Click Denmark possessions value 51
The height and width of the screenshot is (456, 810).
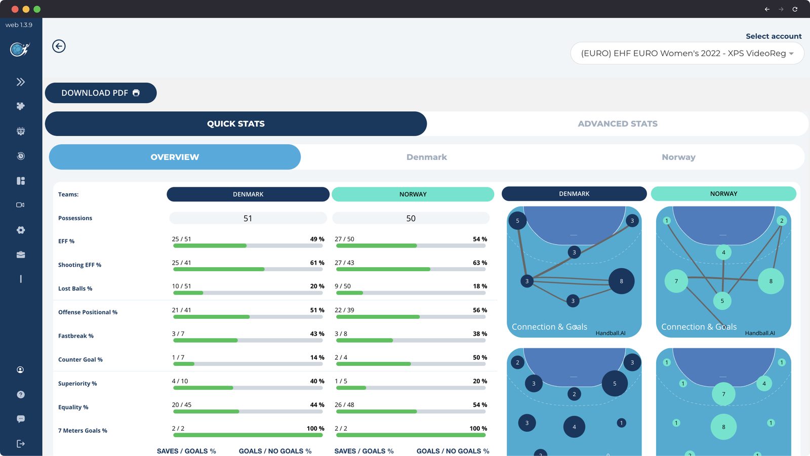coord(248,218)
